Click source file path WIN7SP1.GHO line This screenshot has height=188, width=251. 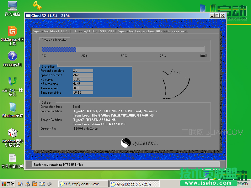click(x=113, y=115)
